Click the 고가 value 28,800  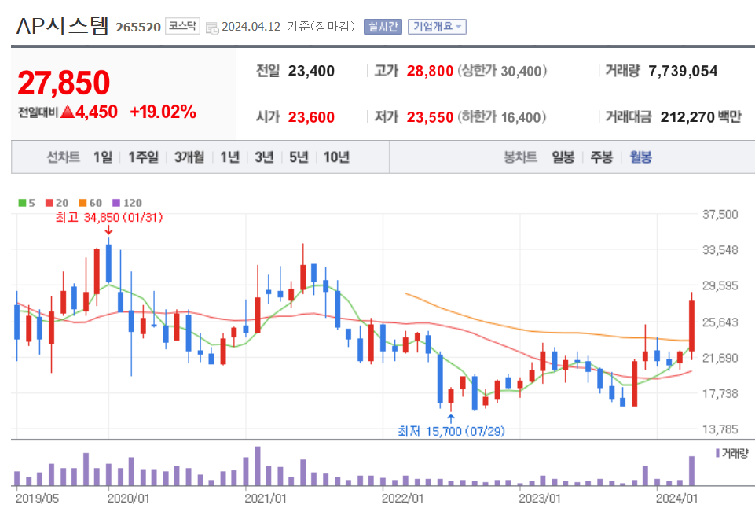(x=430, y=71)
